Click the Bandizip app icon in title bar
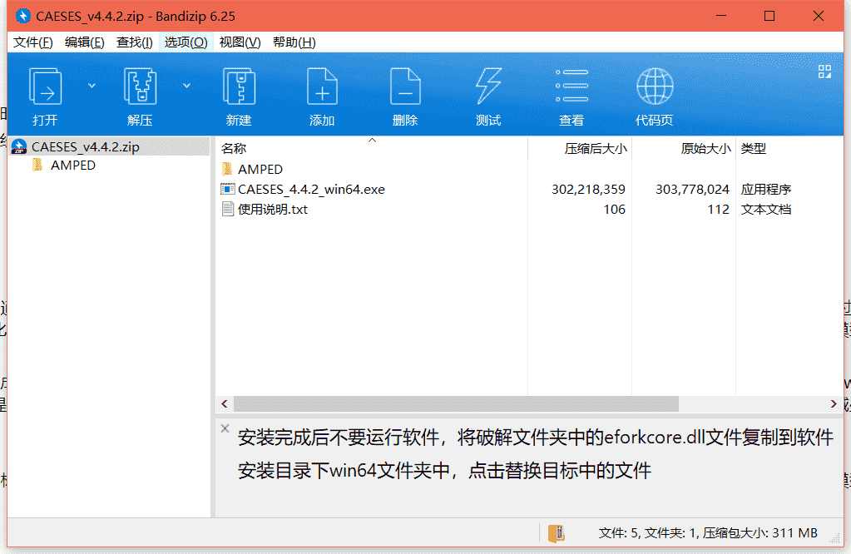The height and width of the screenshot is (554, 851). 23,16
